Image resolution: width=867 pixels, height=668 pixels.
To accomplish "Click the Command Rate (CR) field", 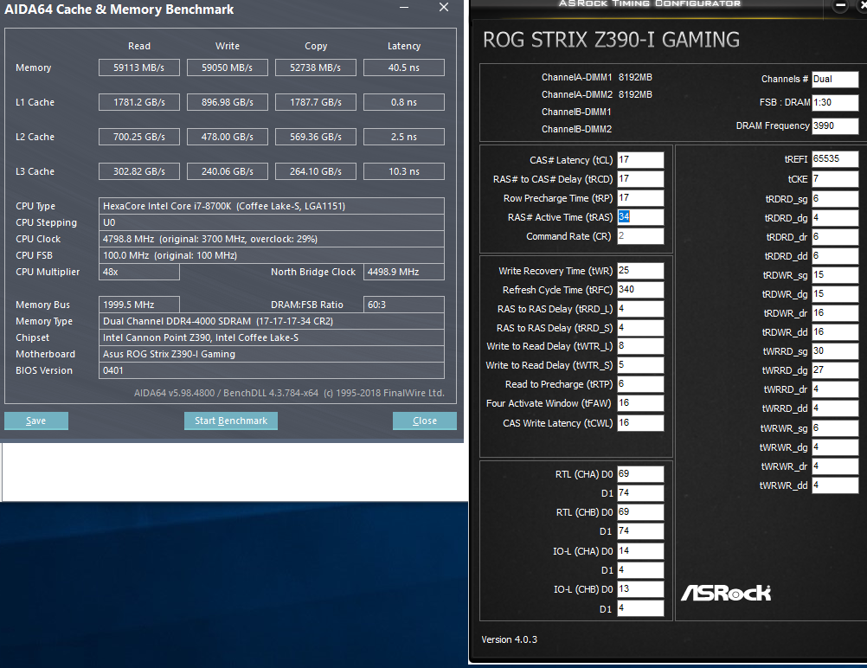I will [640, 236].
